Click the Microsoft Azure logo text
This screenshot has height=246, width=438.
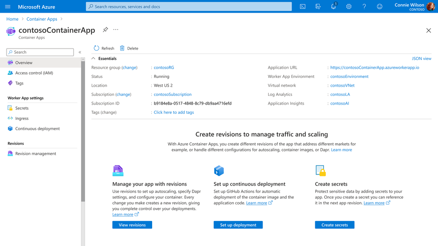36,7
